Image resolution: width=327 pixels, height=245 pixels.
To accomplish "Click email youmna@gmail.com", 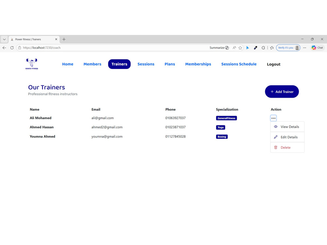I will (107, 137).
